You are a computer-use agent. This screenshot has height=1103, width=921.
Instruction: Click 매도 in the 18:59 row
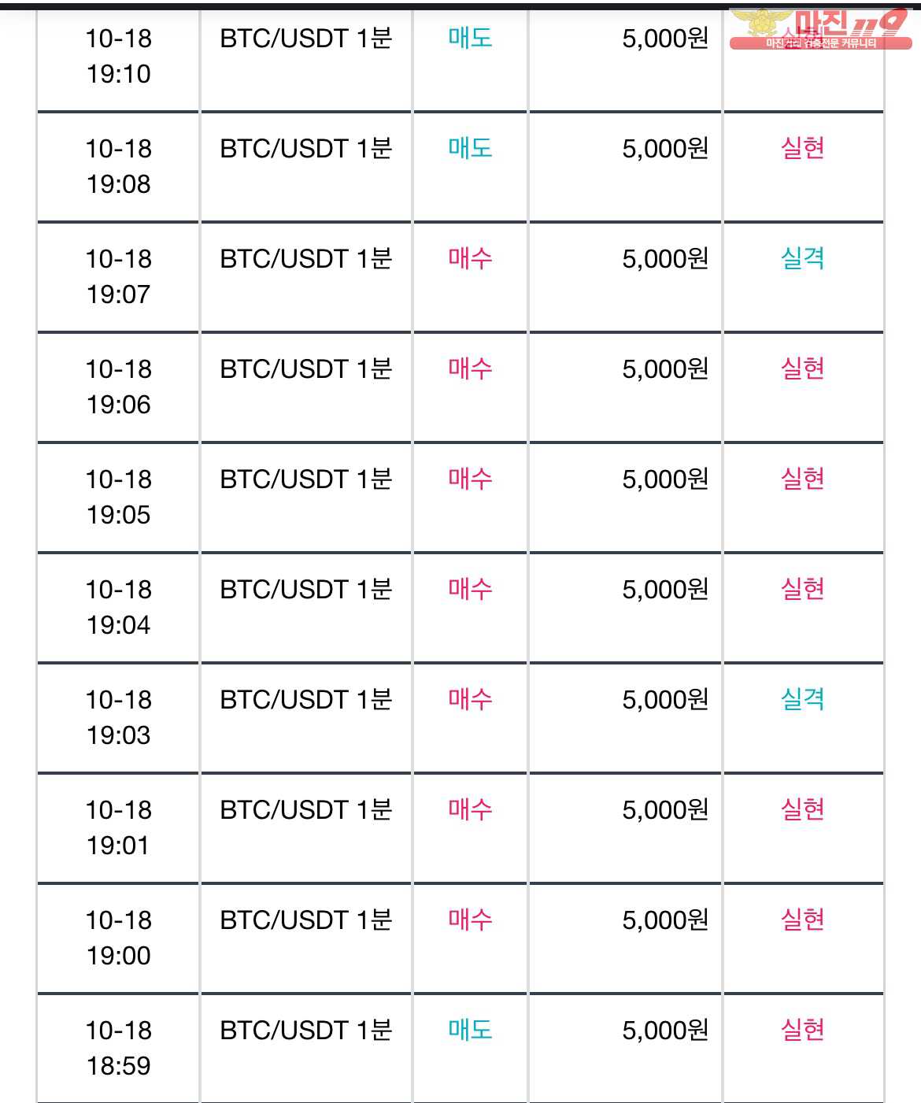point(470,1030)
